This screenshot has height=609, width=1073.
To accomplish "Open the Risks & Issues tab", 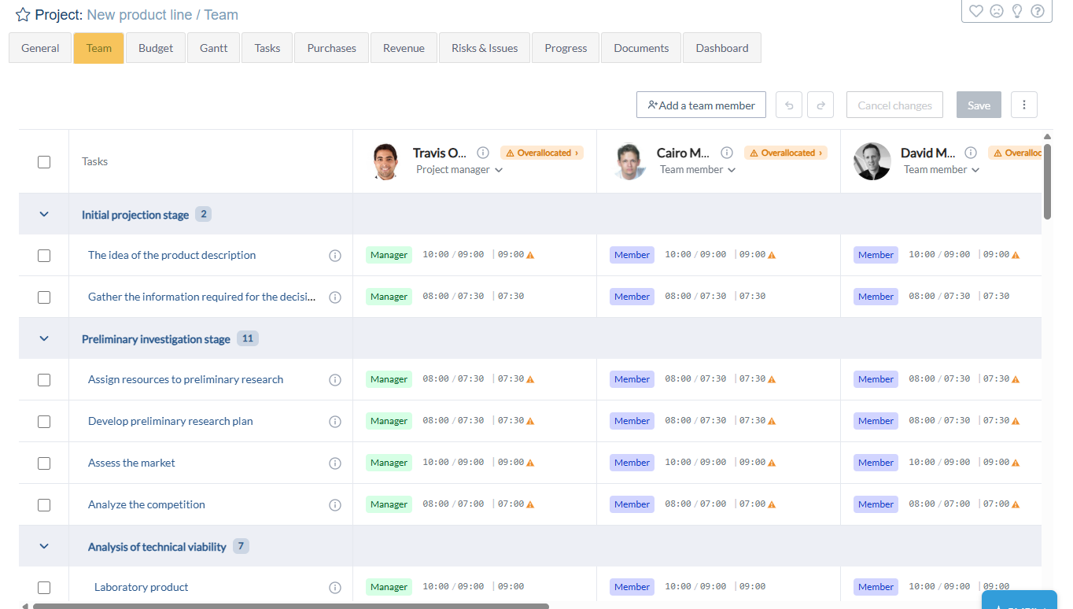I will pyautogui.click(x=485, y=48).
